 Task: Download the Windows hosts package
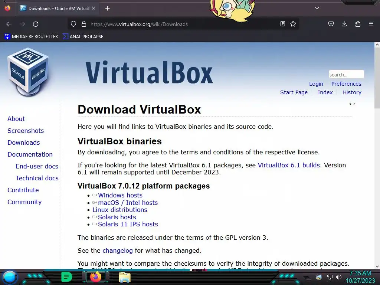tap(120, 195)
